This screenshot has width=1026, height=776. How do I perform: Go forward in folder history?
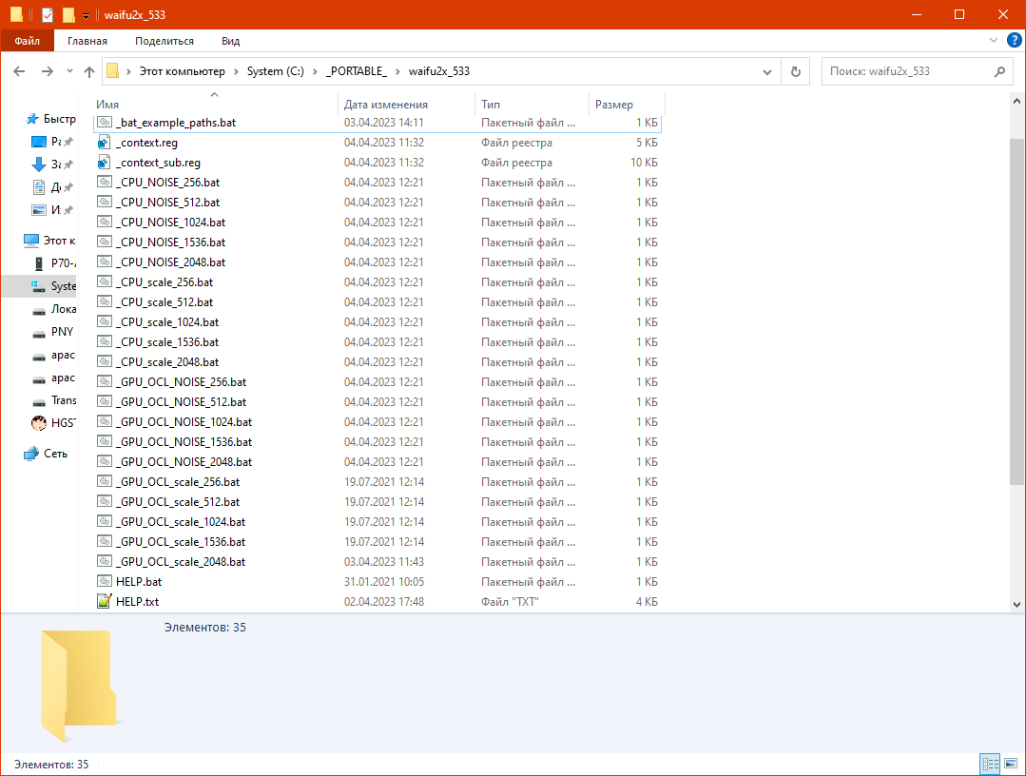48,71
